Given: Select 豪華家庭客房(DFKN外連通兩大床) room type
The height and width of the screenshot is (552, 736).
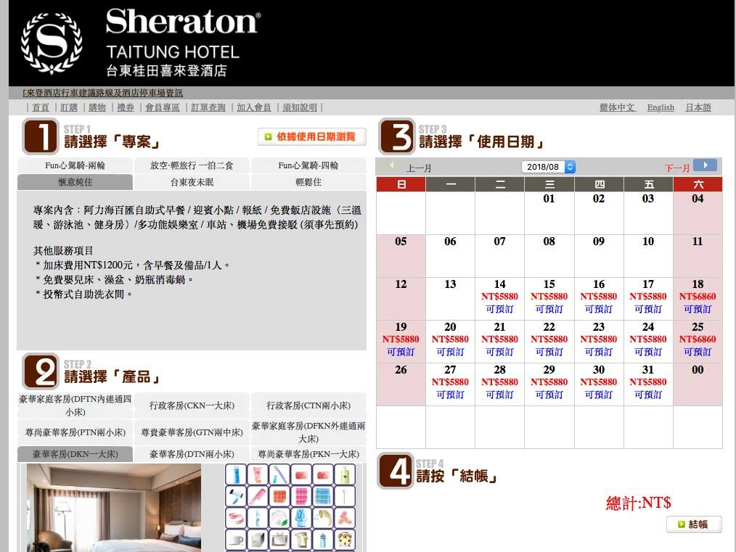Looking at the screenshot, I should pyautogui.click(x=308, y=432).
